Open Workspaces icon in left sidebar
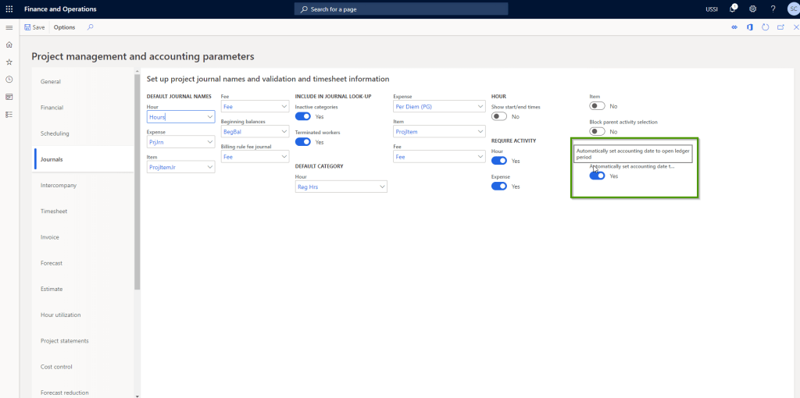 [9, 97]
